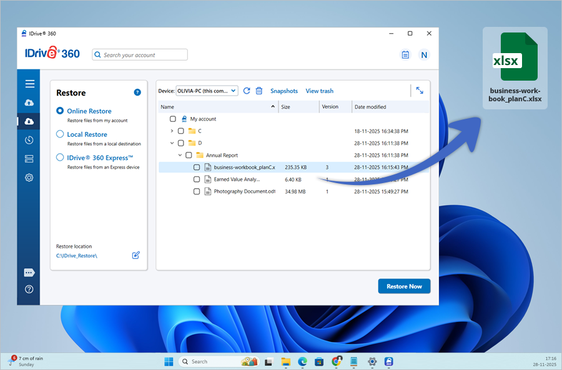
Task: Select the Local Restore radio option
Action: tap(61, 134)
